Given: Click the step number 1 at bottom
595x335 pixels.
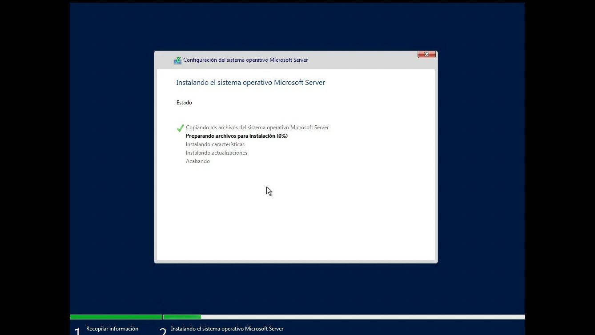Looking at the screenshot, I should click(77, 331).
